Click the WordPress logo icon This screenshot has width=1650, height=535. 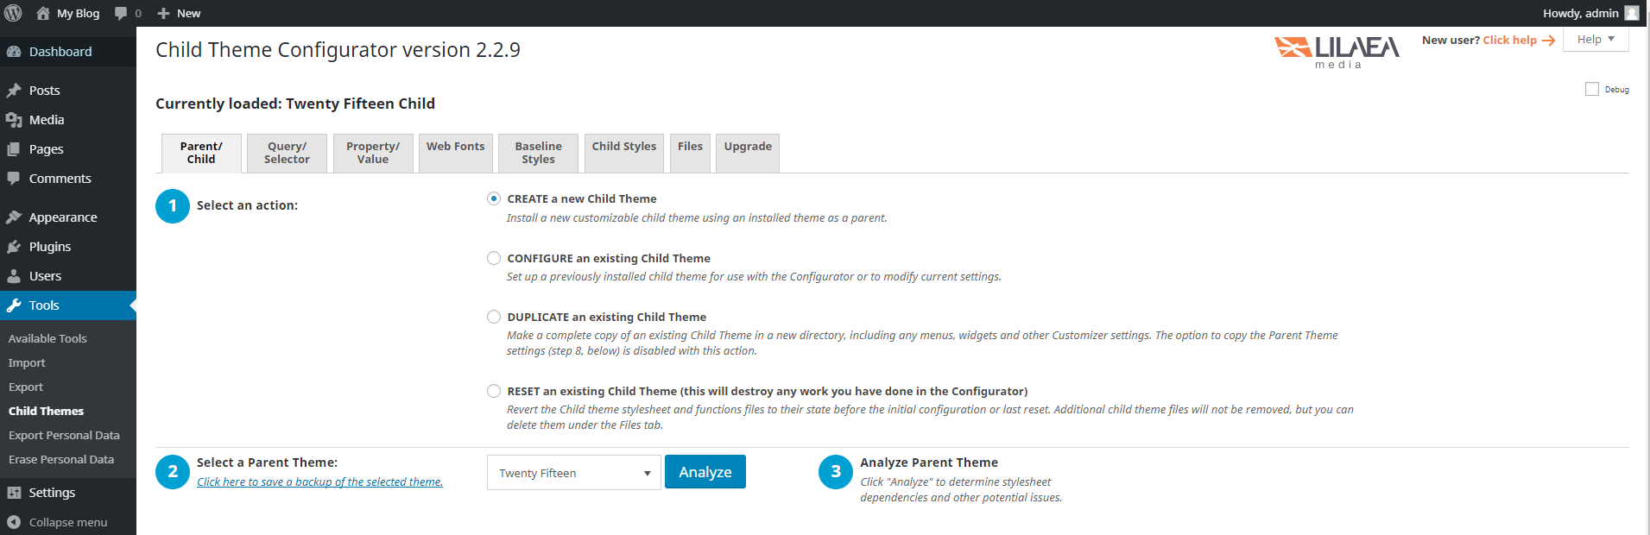[14, 13]
